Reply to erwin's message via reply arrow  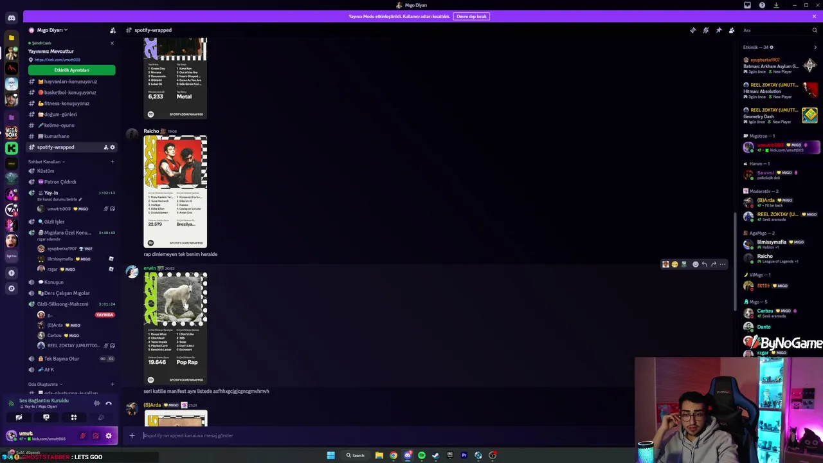[x=704, y=264]
